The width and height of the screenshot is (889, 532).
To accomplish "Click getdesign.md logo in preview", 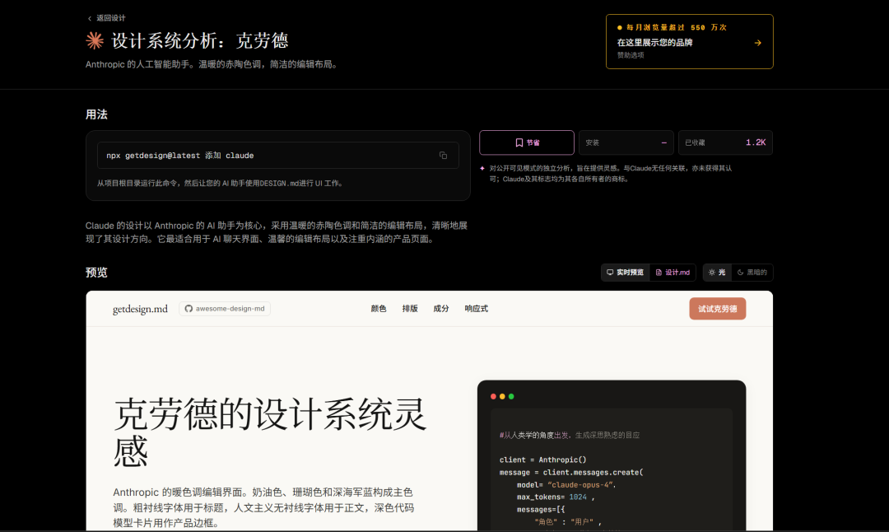I will click(140, 309).
